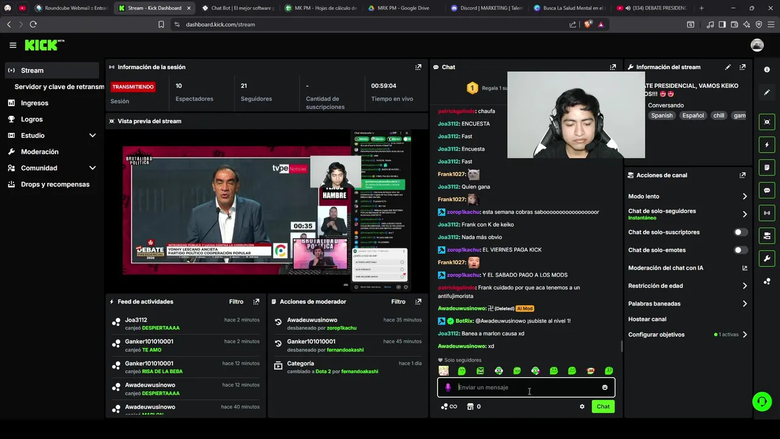Open Configurar objetivos chevron
Viewport: 780px width, 439px height.
[745, 335]
